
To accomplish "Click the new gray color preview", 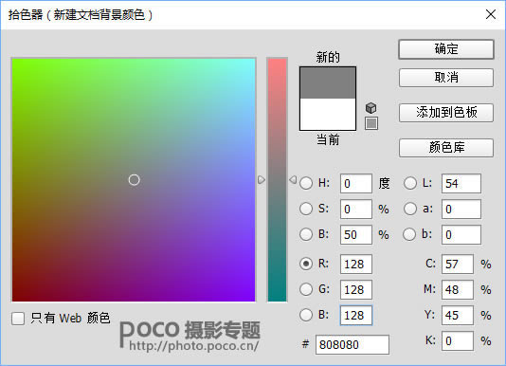I will 328,82.
